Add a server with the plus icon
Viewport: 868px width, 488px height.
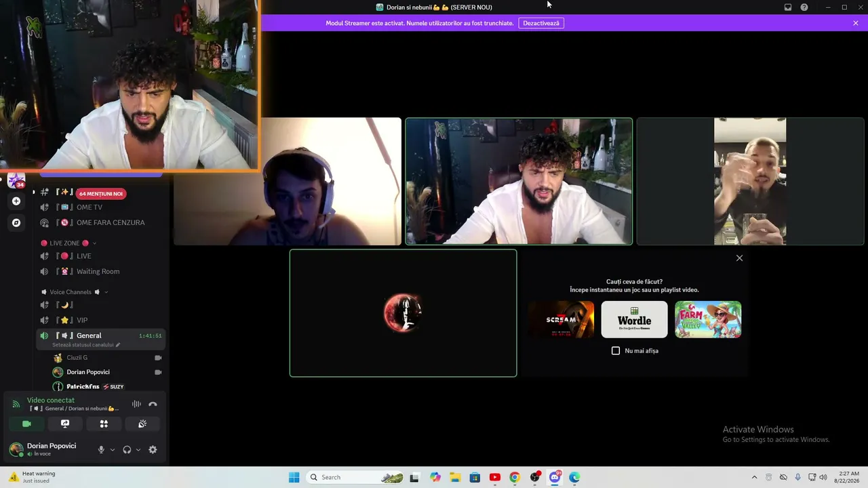[16, 201]
